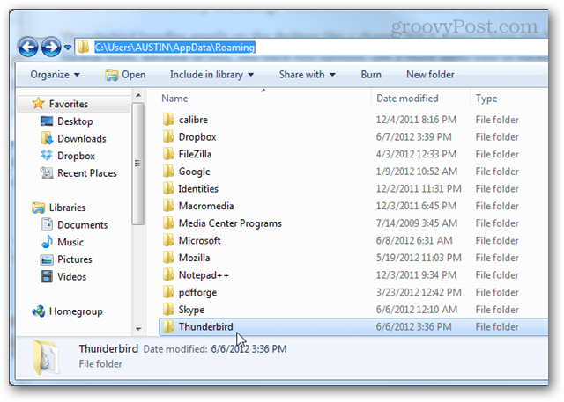The width and height of the screenshot is (564, 402).
Task: Click the Notepad++ folder icon
Action: pos(168,274)
